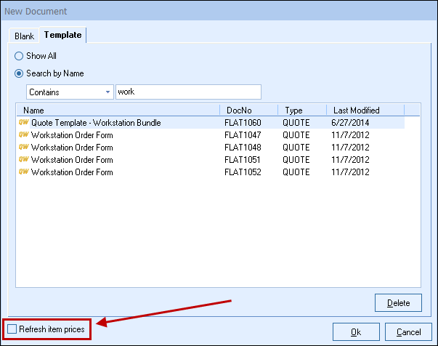Enable the Refresh item prices checkbox

[12, 330]
